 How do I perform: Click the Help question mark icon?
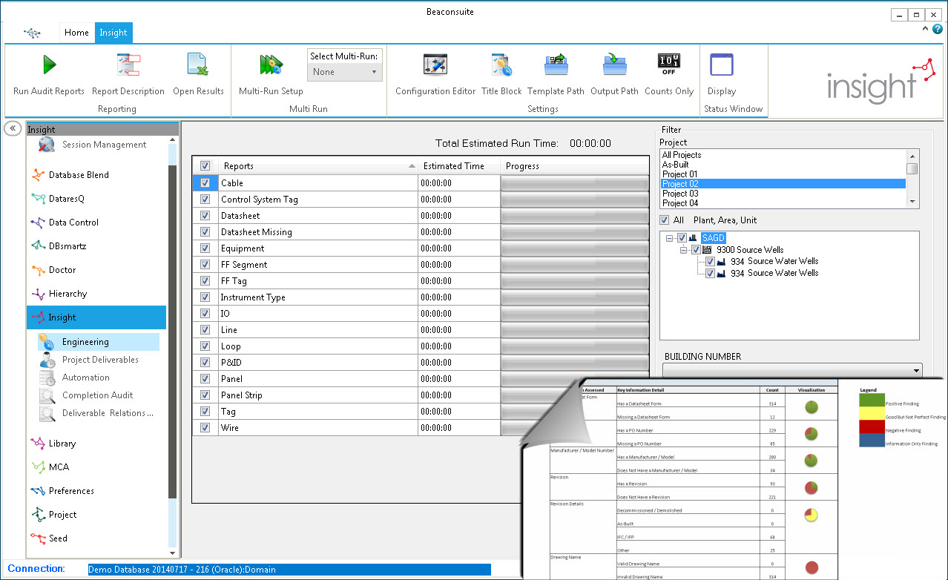(938, 29)
